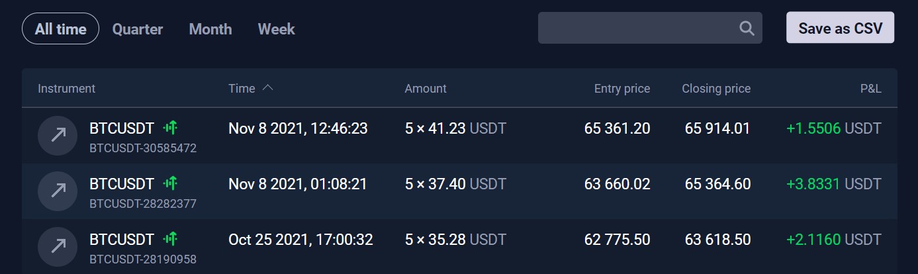
Task: Switch to the Month period filter
Action: (x=210, y=29)
